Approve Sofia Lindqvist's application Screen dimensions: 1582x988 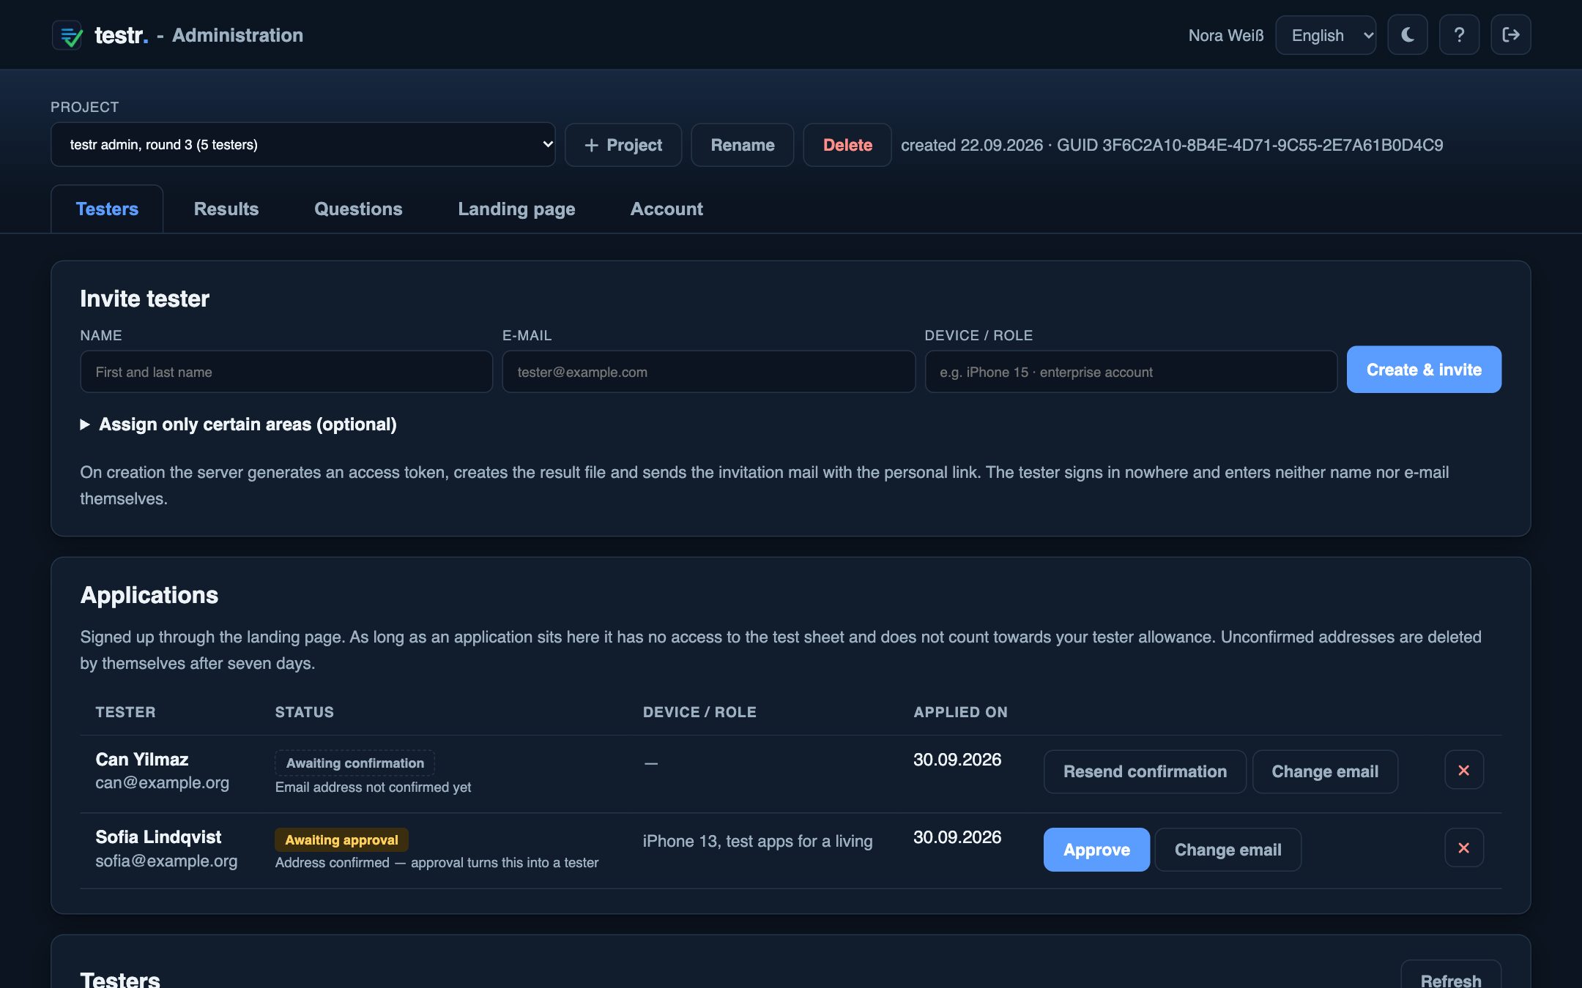(x=1096, y=850)
